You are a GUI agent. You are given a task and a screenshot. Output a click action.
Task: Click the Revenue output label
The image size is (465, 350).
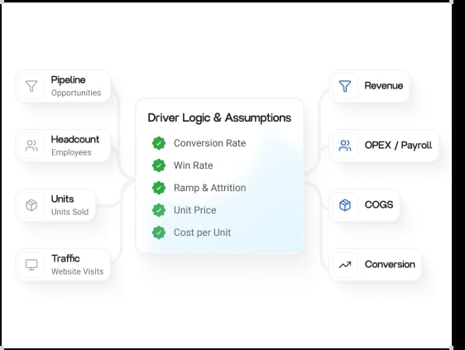pyautogui.click(x=384, y=86)
